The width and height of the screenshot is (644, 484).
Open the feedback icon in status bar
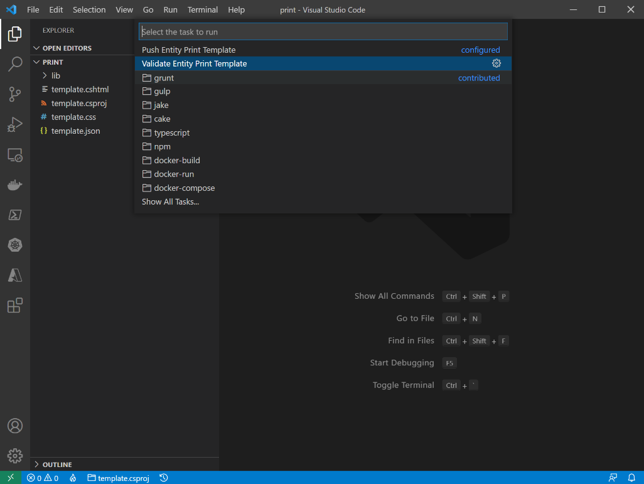click(x=613, y=478)
